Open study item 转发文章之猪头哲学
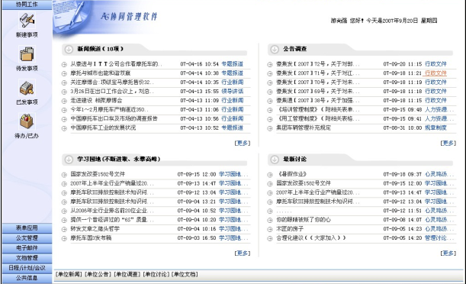466x284 pixels. (95, 229)
